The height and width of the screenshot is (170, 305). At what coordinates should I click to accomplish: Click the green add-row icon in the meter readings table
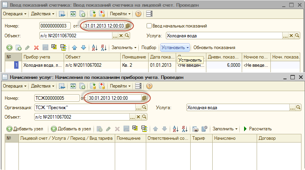point(9,48)
